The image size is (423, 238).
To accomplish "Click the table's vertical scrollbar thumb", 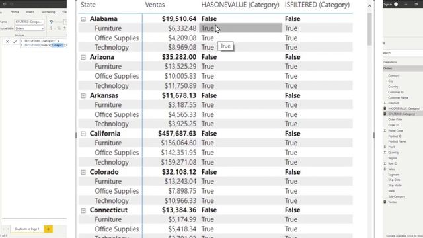I will [369, 29].
